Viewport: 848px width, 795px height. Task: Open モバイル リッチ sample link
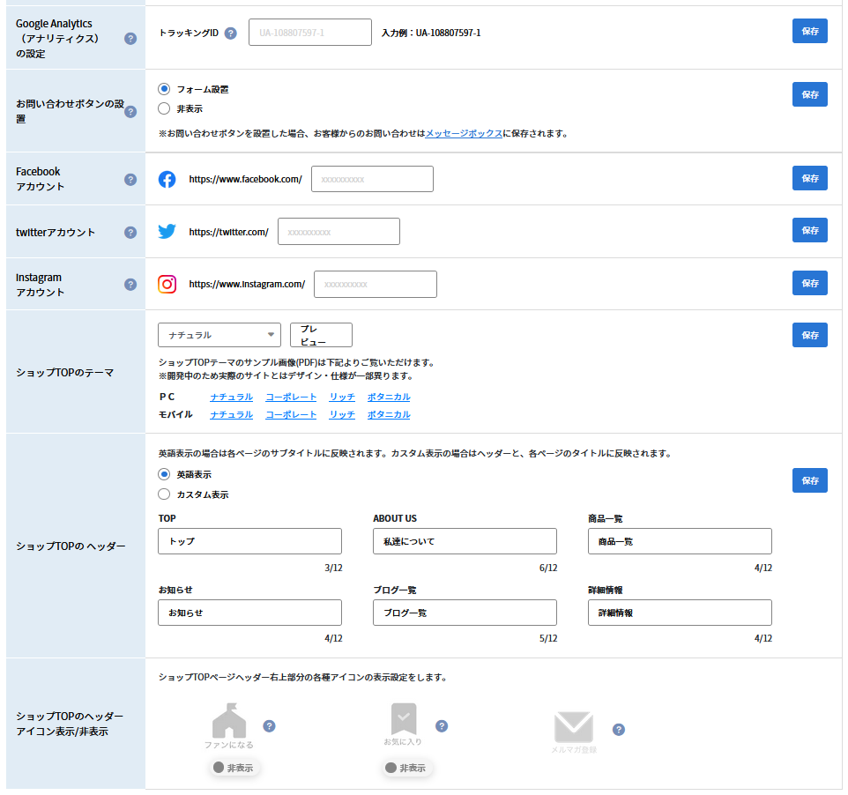tap(342, 414)
